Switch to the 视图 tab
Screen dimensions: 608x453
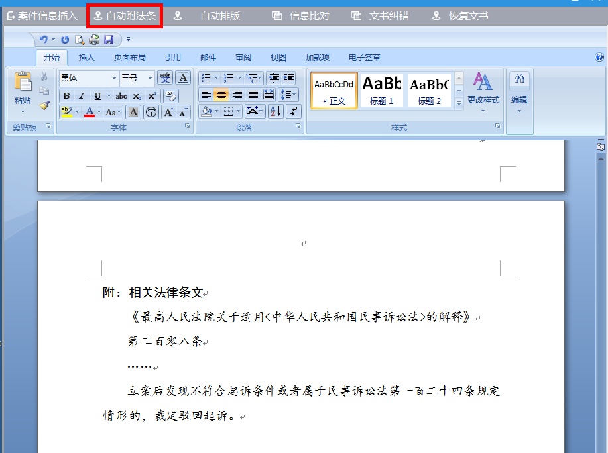(278, 58)
